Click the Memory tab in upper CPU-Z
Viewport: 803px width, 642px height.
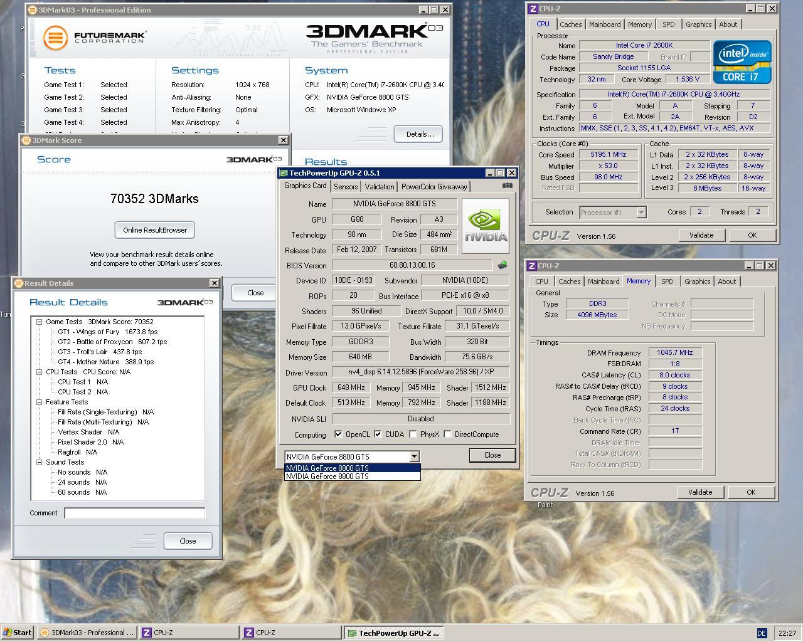(x=640, y=24)
